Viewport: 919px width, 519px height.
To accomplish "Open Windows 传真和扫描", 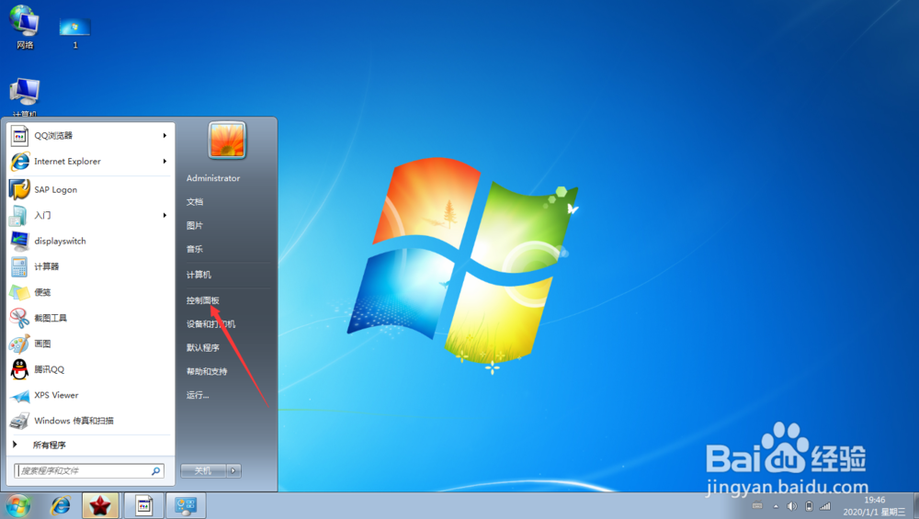I will coord(90,421).
